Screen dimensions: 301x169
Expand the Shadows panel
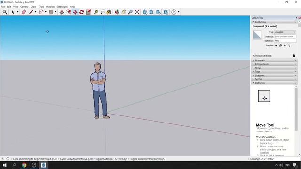tap(274, 75)
